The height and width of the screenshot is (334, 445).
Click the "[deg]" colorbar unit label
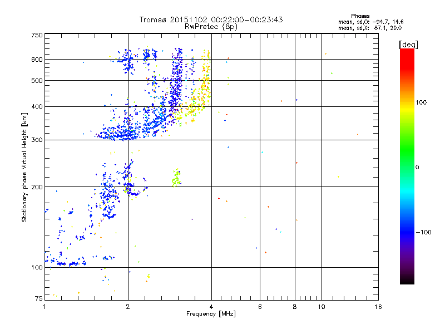coord(408,45)
